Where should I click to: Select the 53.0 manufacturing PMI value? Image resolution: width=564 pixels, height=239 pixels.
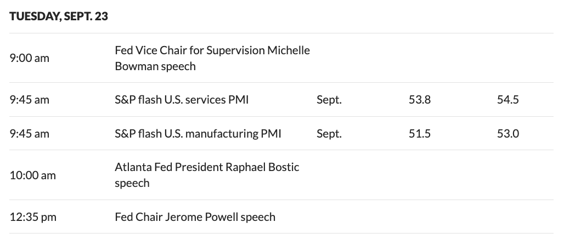508,133
